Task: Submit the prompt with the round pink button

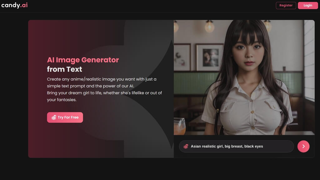Action: (303, 146)
